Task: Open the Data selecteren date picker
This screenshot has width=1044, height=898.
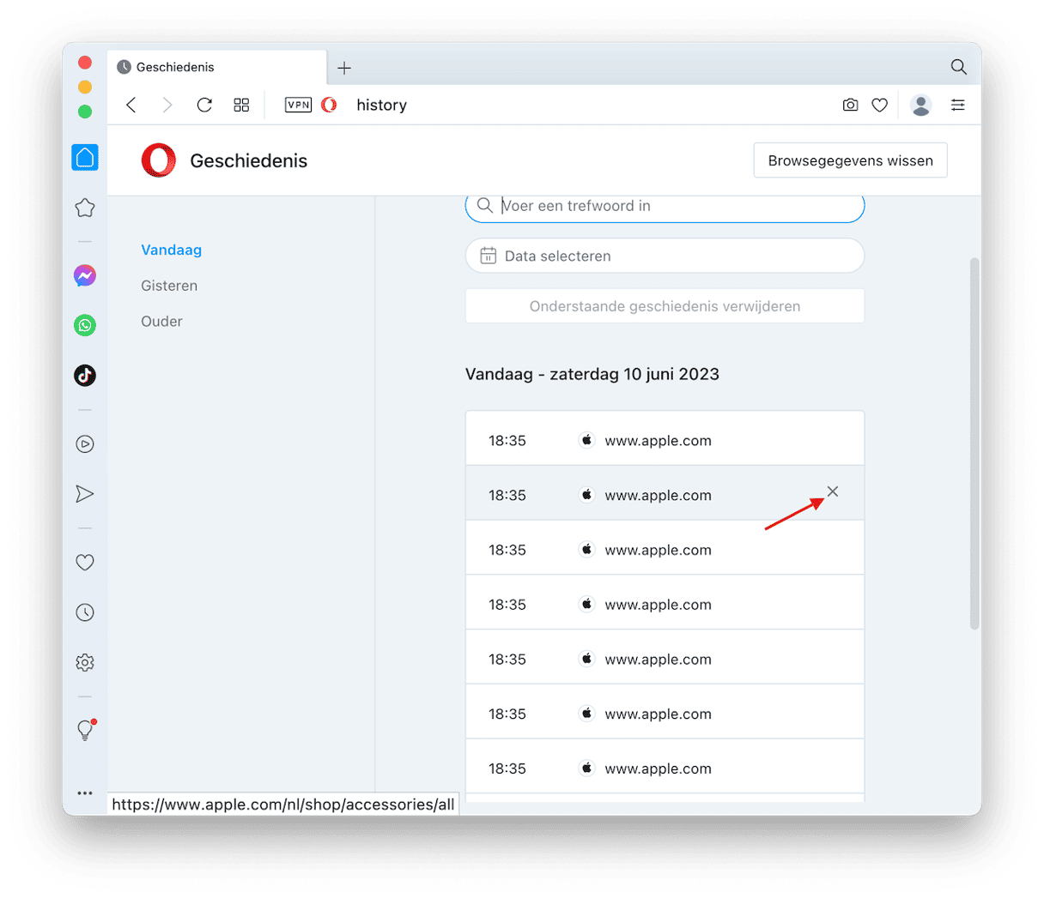Action: [665, 256]
